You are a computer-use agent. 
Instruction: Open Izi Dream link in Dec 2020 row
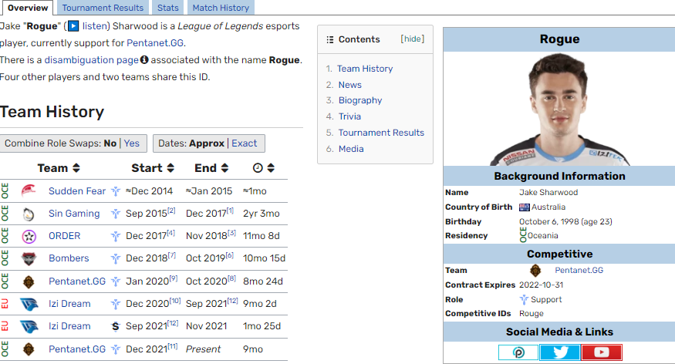click(69, 304)
